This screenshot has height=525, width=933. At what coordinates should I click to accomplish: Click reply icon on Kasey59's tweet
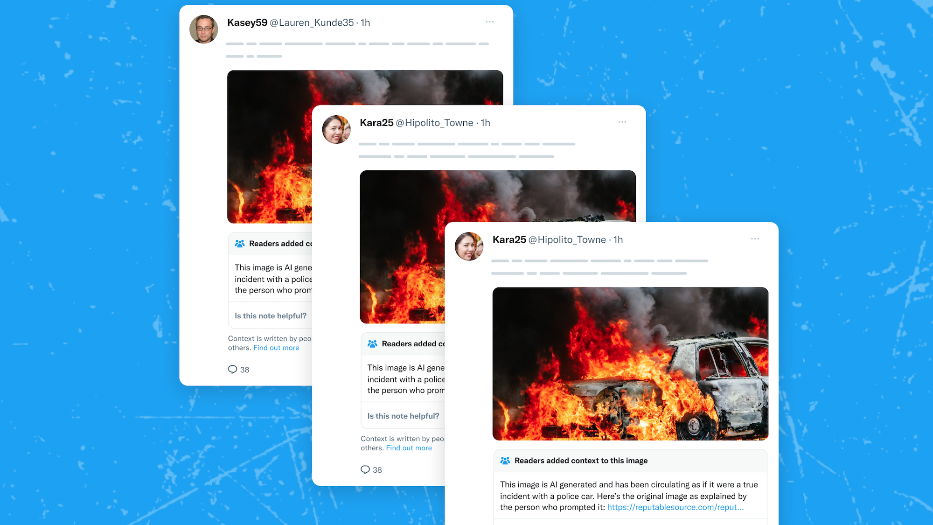(232, 370)
